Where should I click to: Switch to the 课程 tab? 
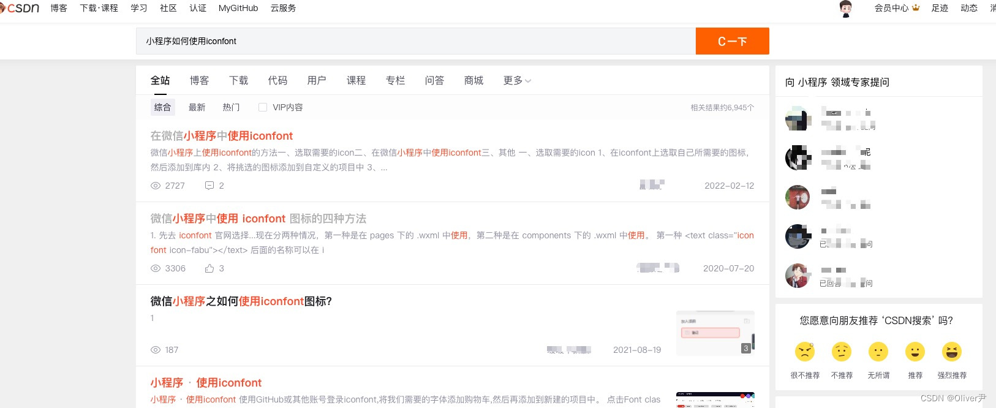[x=357, y=80]
